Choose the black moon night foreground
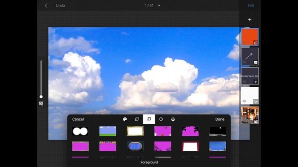 [x=218, y=131]
